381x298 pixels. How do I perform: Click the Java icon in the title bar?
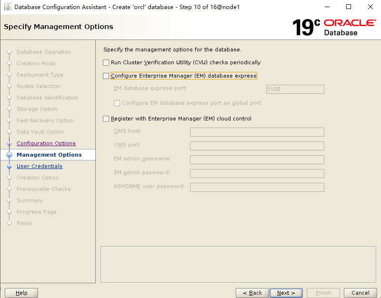pos(8,7)
